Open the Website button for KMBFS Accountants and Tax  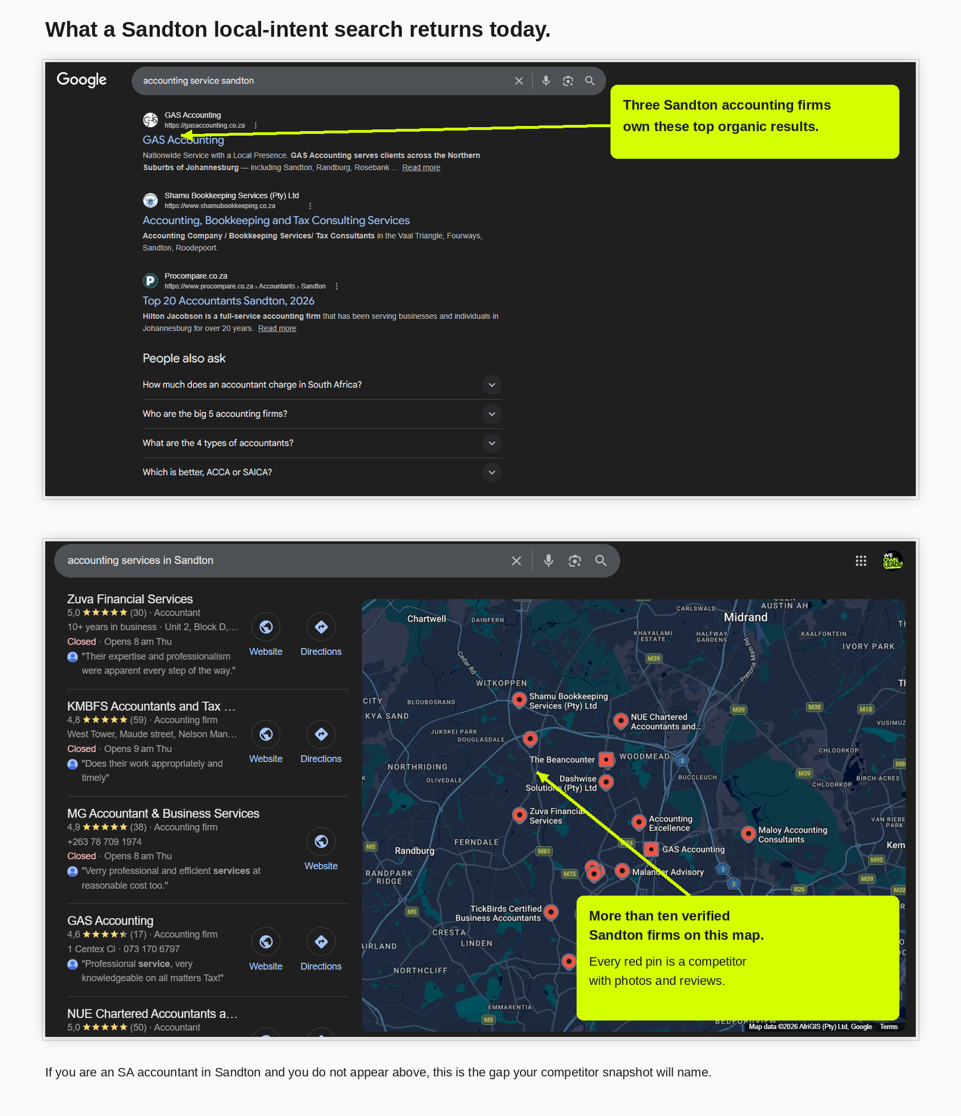click(266, 742)
